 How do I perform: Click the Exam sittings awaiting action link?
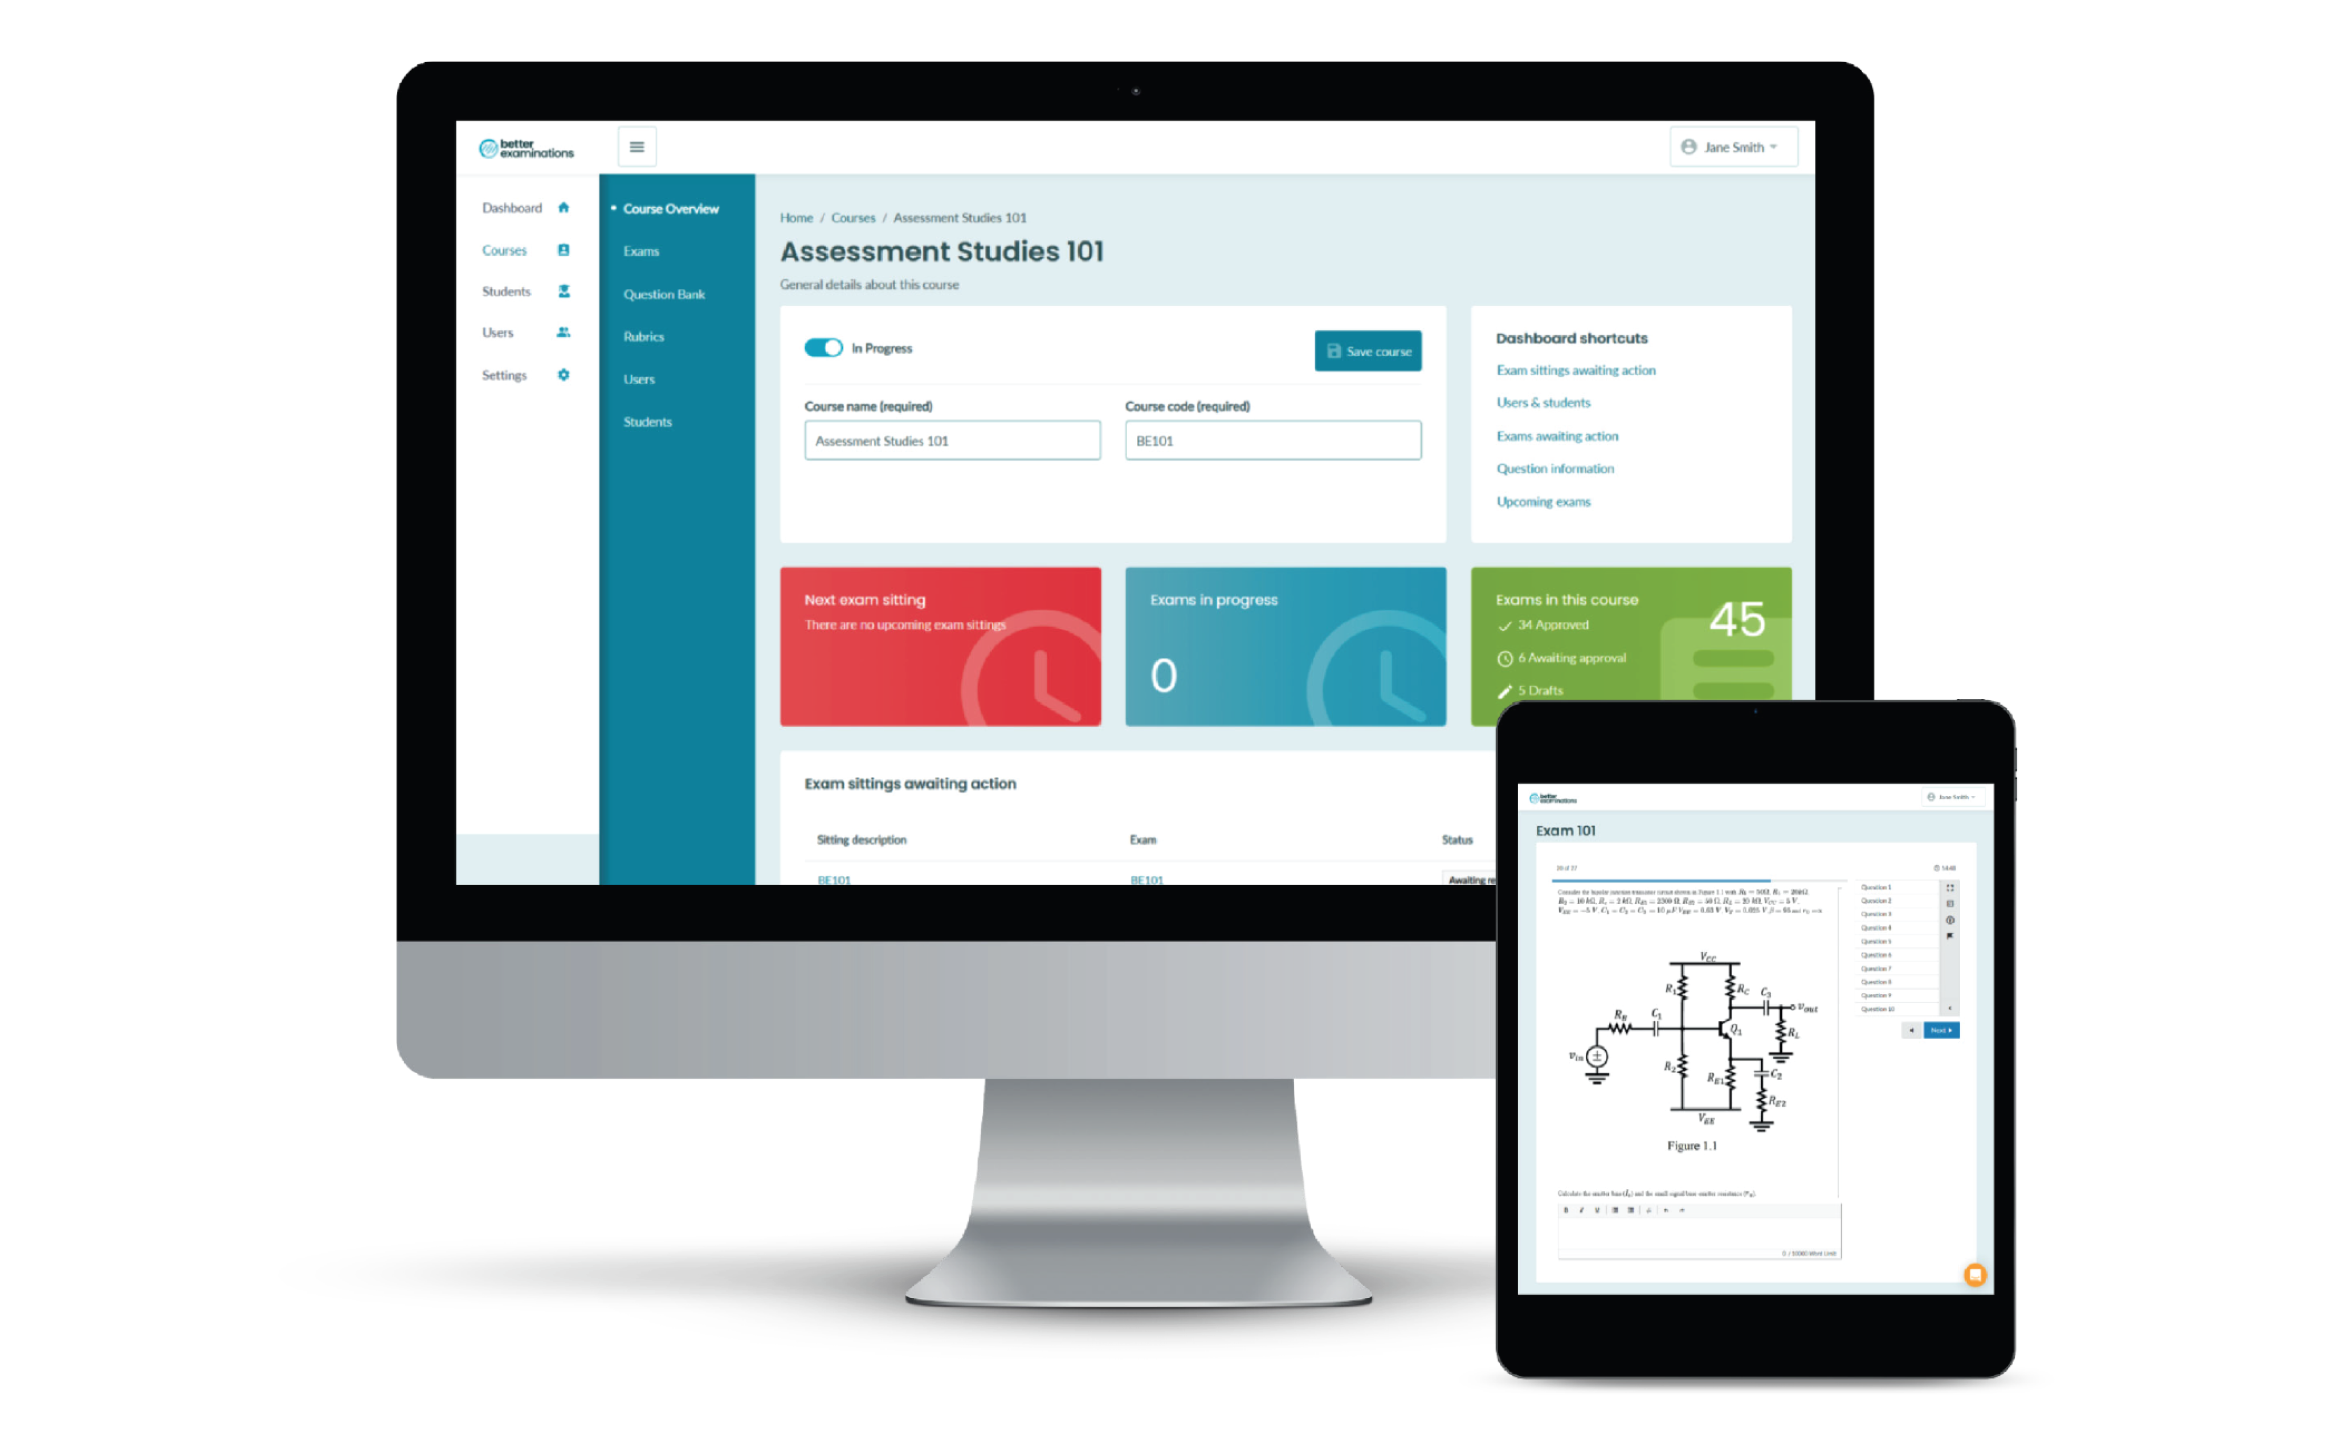(1574, 369)
